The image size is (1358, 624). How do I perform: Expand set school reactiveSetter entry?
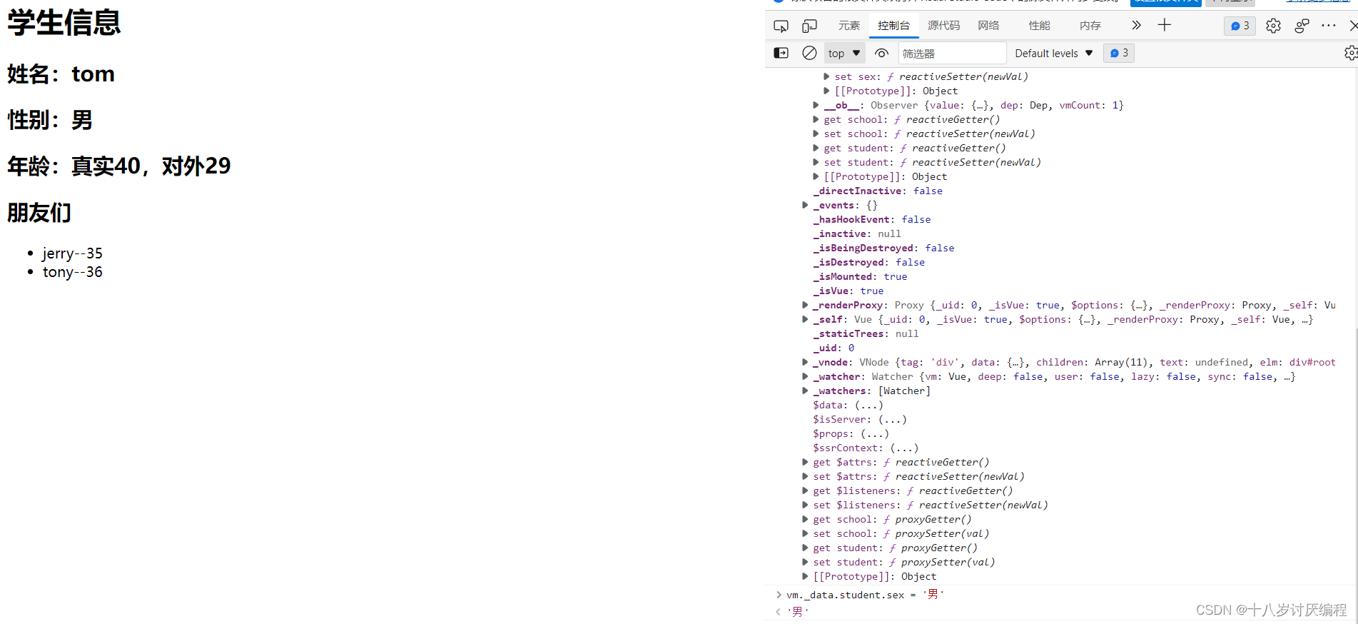(x=816, y=134)
